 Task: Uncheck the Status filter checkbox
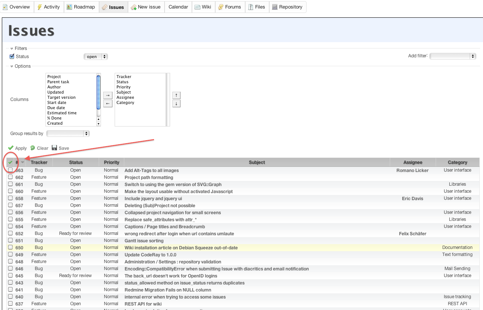tap(12, 57)
